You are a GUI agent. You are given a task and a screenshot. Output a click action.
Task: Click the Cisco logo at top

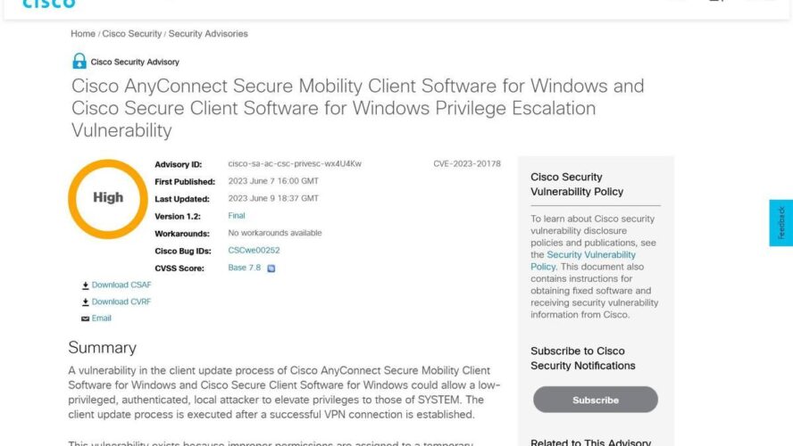[x=49, y=4]
